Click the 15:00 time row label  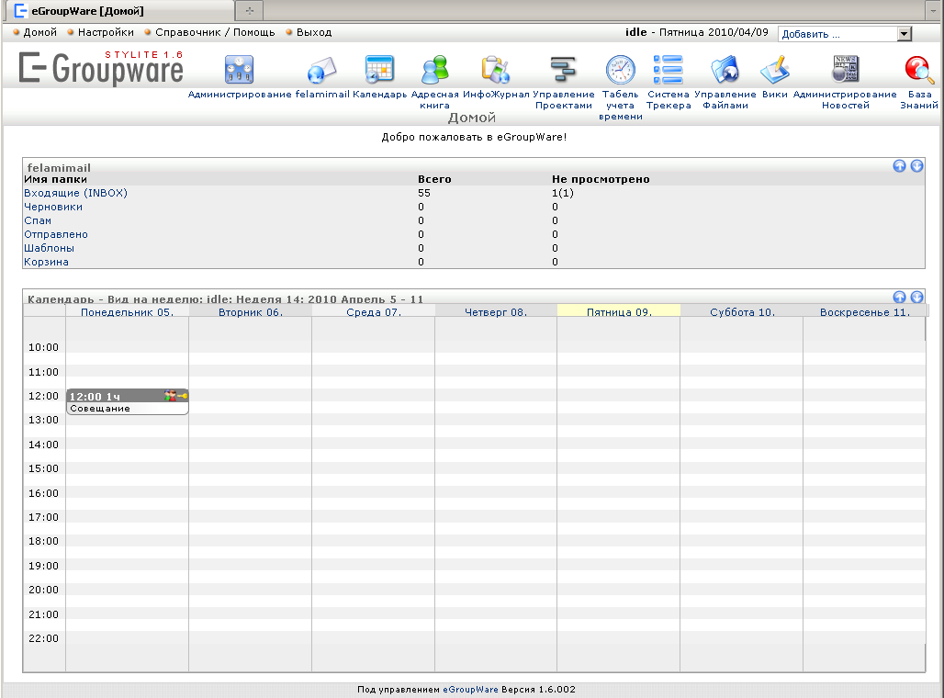point(43,468)
